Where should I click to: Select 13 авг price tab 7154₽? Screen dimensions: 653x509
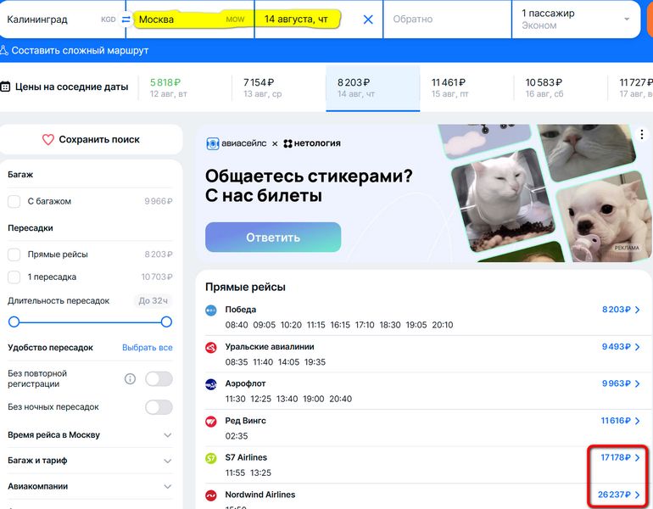pyautogui.click(x=279, y=88)
